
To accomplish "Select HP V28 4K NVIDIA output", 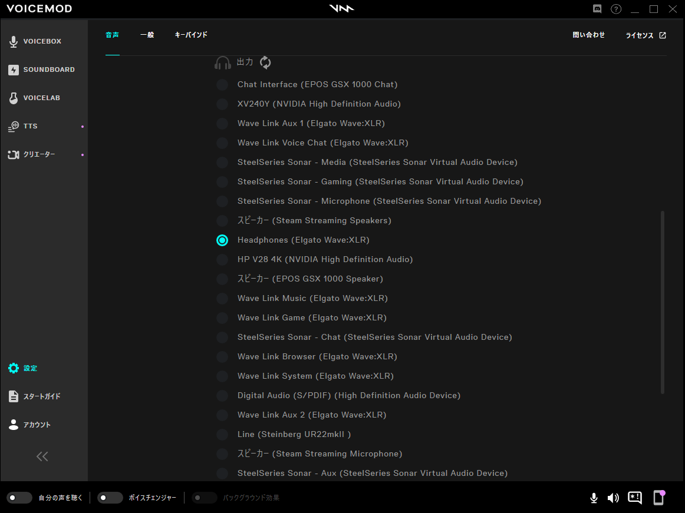I will [x=222, y=259].
